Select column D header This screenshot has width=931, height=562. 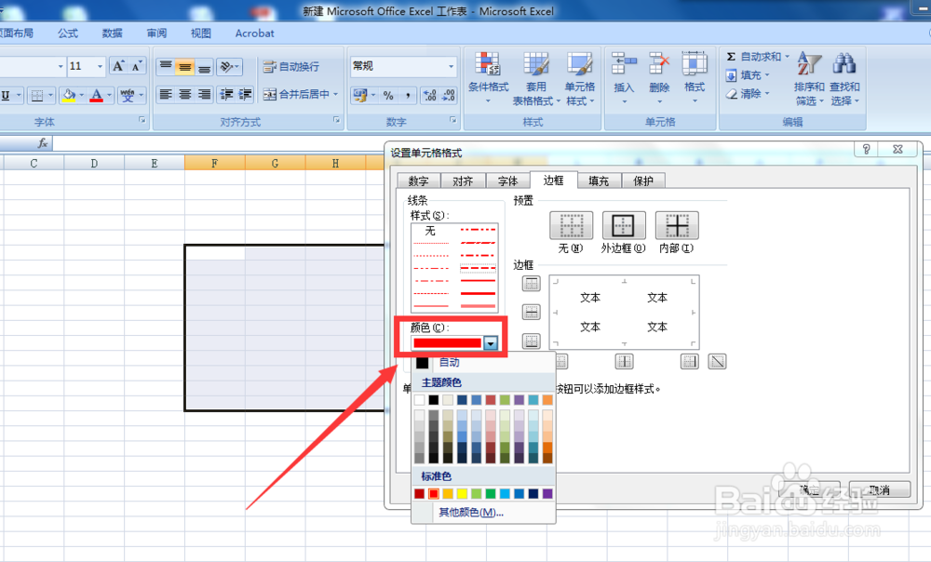[x=94, y=163]
